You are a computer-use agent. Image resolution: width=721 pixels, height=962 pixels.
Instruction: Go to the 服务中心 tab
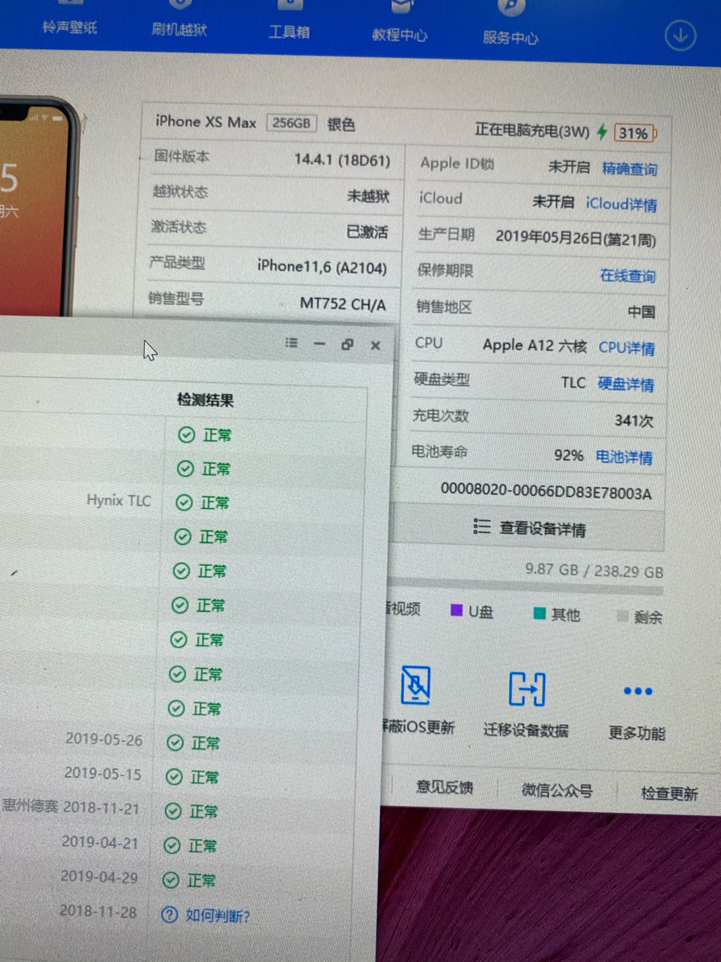pyautogui.click(x=510, y=37)
